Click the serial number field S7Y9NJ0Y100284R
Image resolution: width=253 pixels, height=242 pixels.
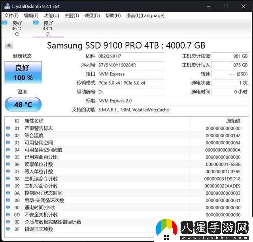pyautogui.click(x=130, y=65)
